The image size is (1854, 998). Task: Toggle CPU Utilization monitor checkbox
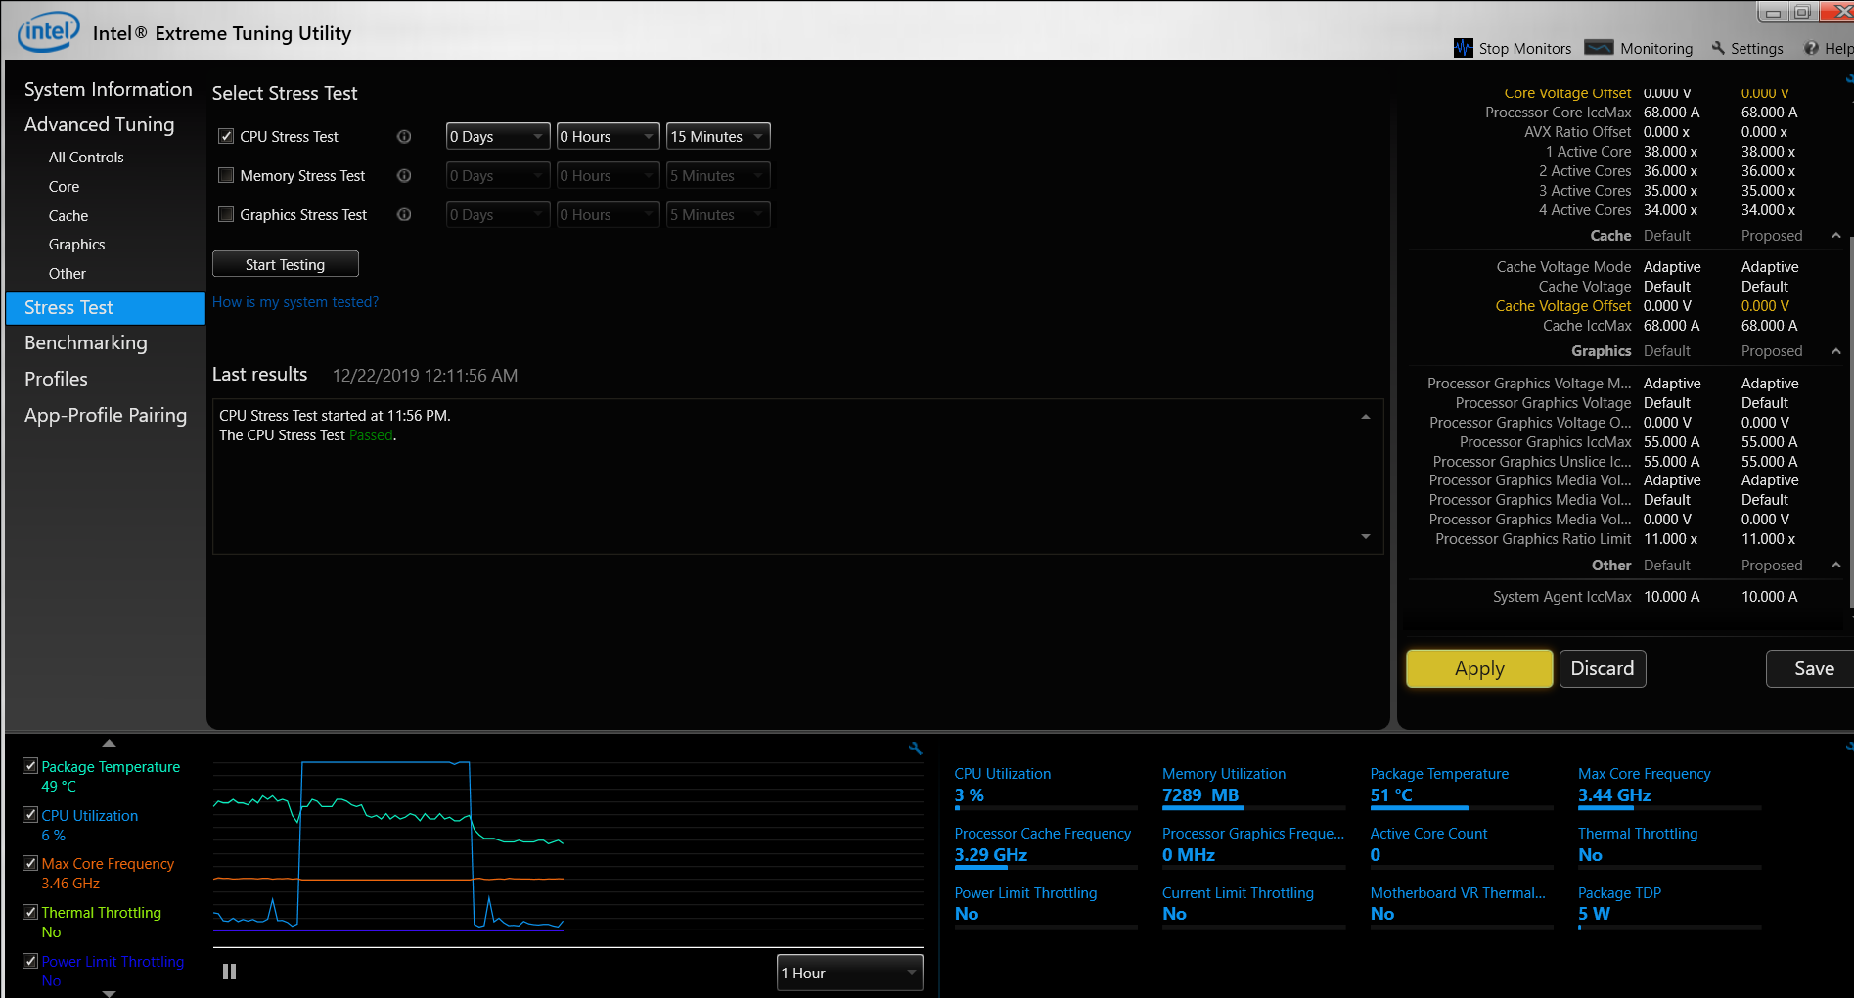tap(30, 815)
